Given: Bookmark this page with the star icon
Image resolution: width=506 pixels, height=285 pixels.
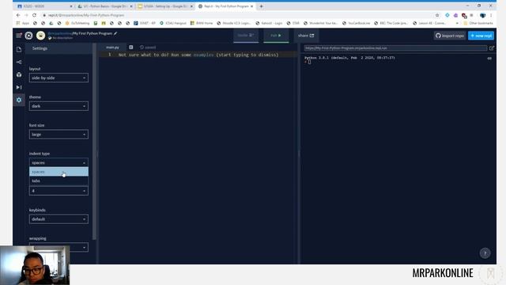Looking at the screenshot, I should (x=437, y=15).
